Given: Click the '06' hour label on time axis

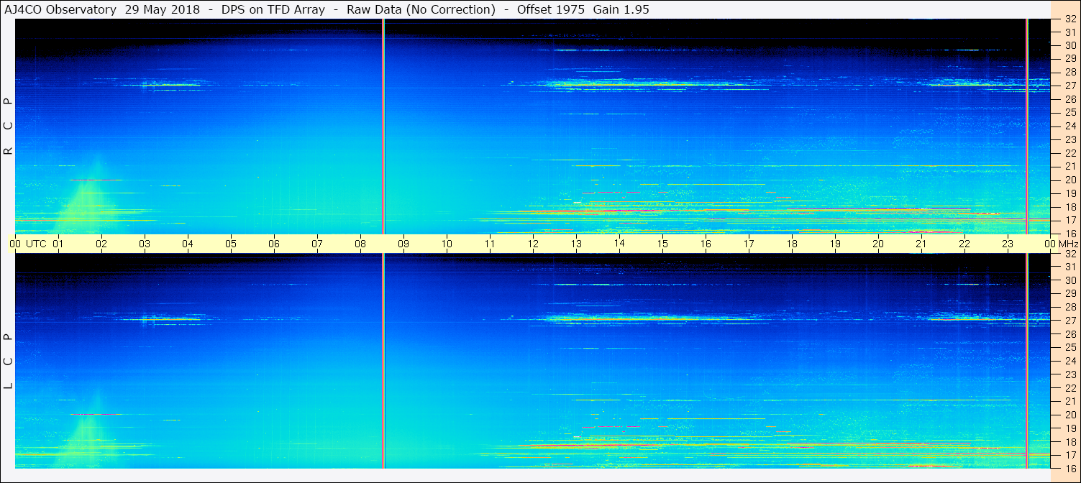Looking at the screenshot, I should click(274, 244).
